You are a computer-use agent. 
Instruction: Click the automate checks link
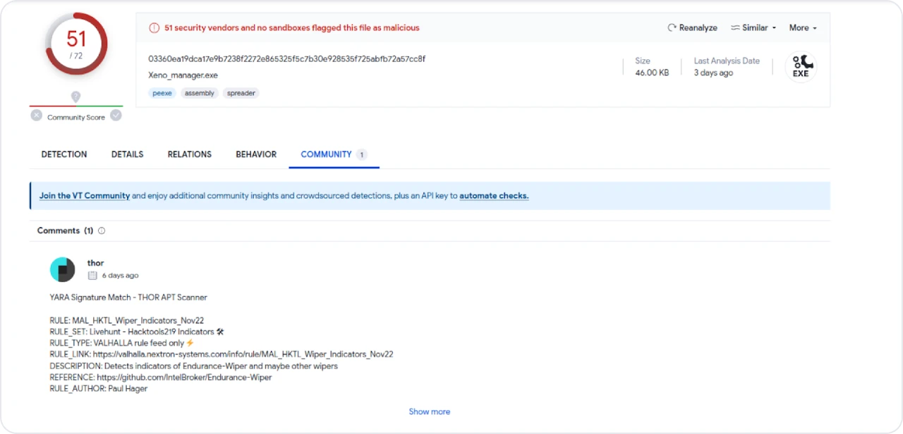tap(494, 196)
